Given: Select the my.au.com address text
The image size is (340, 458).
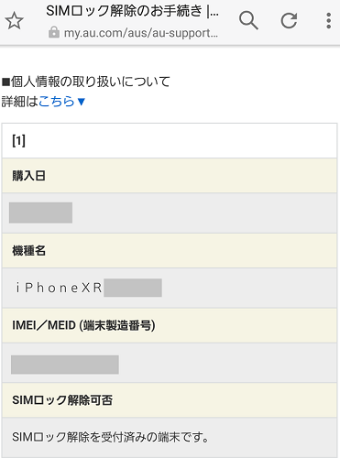Looking at the screenshot, I should [141, 33].
